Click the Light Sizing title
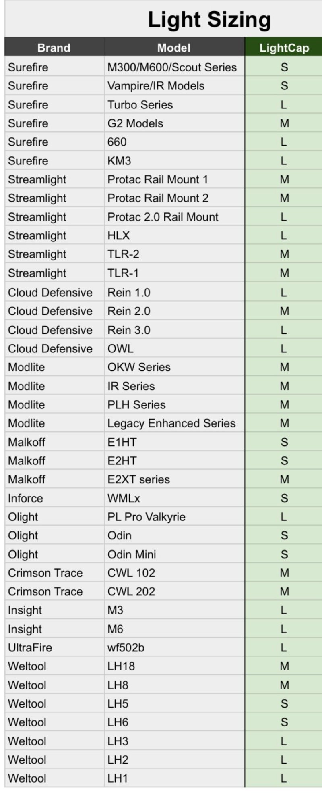This screenshot has height=795, width=322. pyautogui.click(x=209, y=19)
